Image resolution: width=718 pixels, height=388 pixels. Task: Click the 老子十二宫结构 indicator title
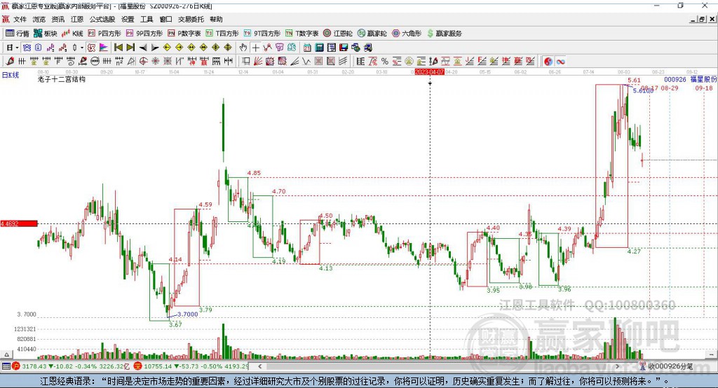pyautogui.click(x=62, y=79)
